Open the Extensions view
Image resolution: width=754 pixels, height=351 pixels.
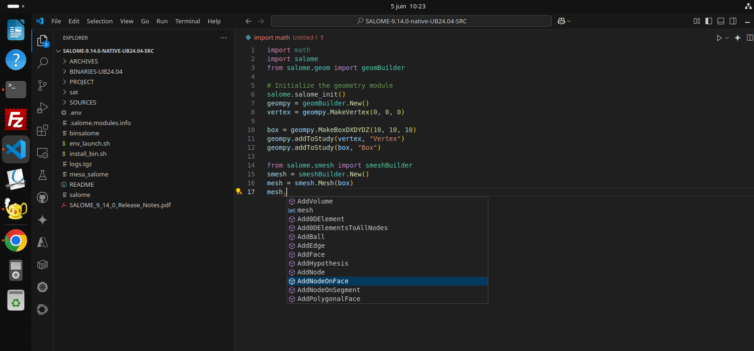42,130
